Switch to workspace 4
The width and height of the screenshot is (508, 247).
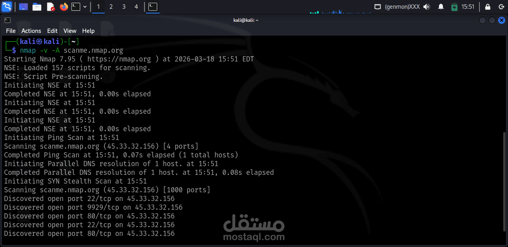136,7
